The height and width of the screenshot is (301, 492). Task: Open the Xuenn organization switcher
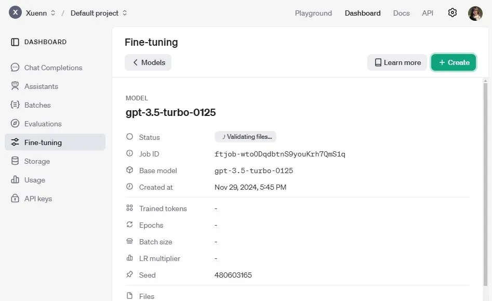(x=41, y=13)
